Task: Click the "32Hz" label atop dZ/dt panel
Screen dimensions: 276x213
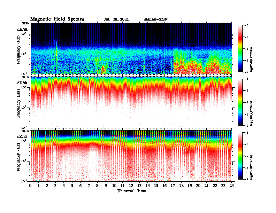Action: [x=26, y=131]
